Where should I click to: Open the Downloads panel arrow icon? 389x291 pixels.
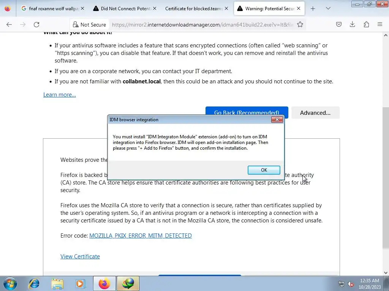coord(352,24)
